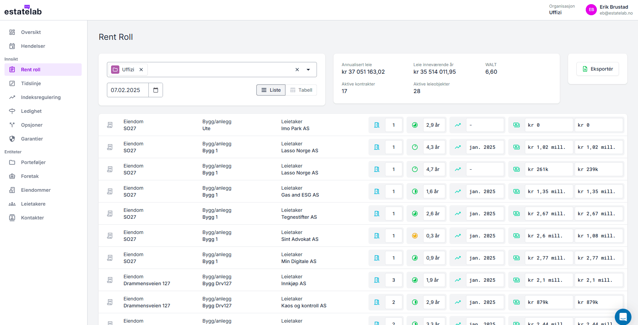The height and width of the screenshot is (325, 638).
Task: Click tenant name Min Digitale AS
Action: point(299,261)
